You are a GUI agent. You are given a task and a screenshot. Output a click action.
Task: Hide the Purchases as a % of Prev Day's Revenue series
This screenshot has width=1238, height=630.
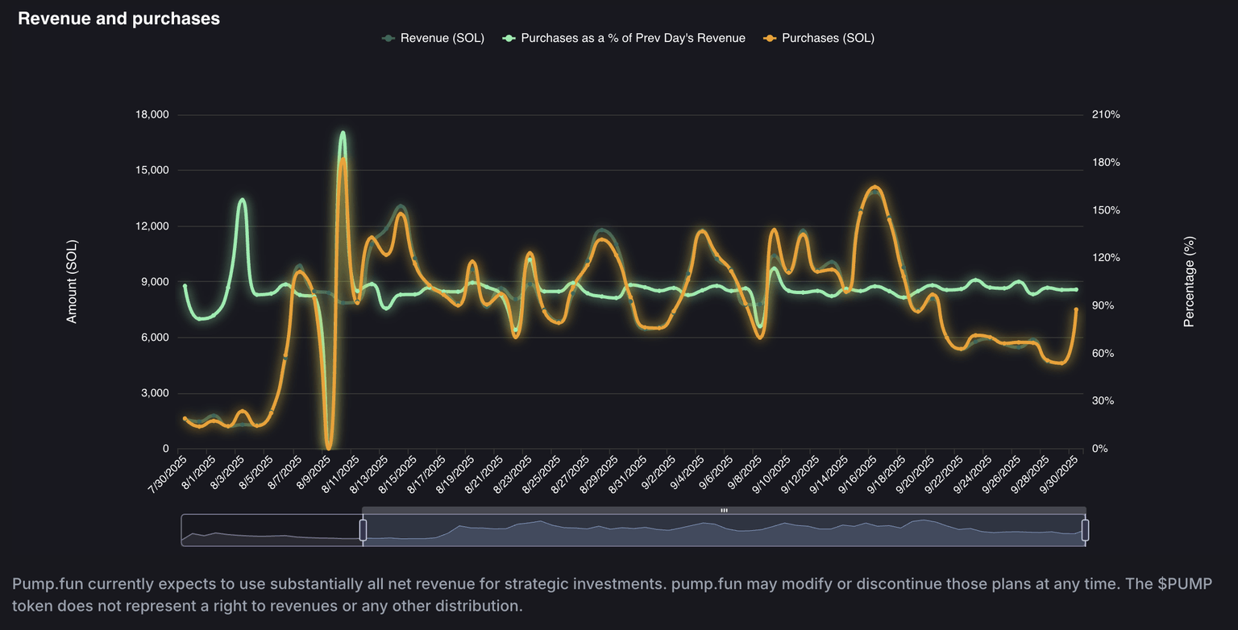tap(633, 38)
